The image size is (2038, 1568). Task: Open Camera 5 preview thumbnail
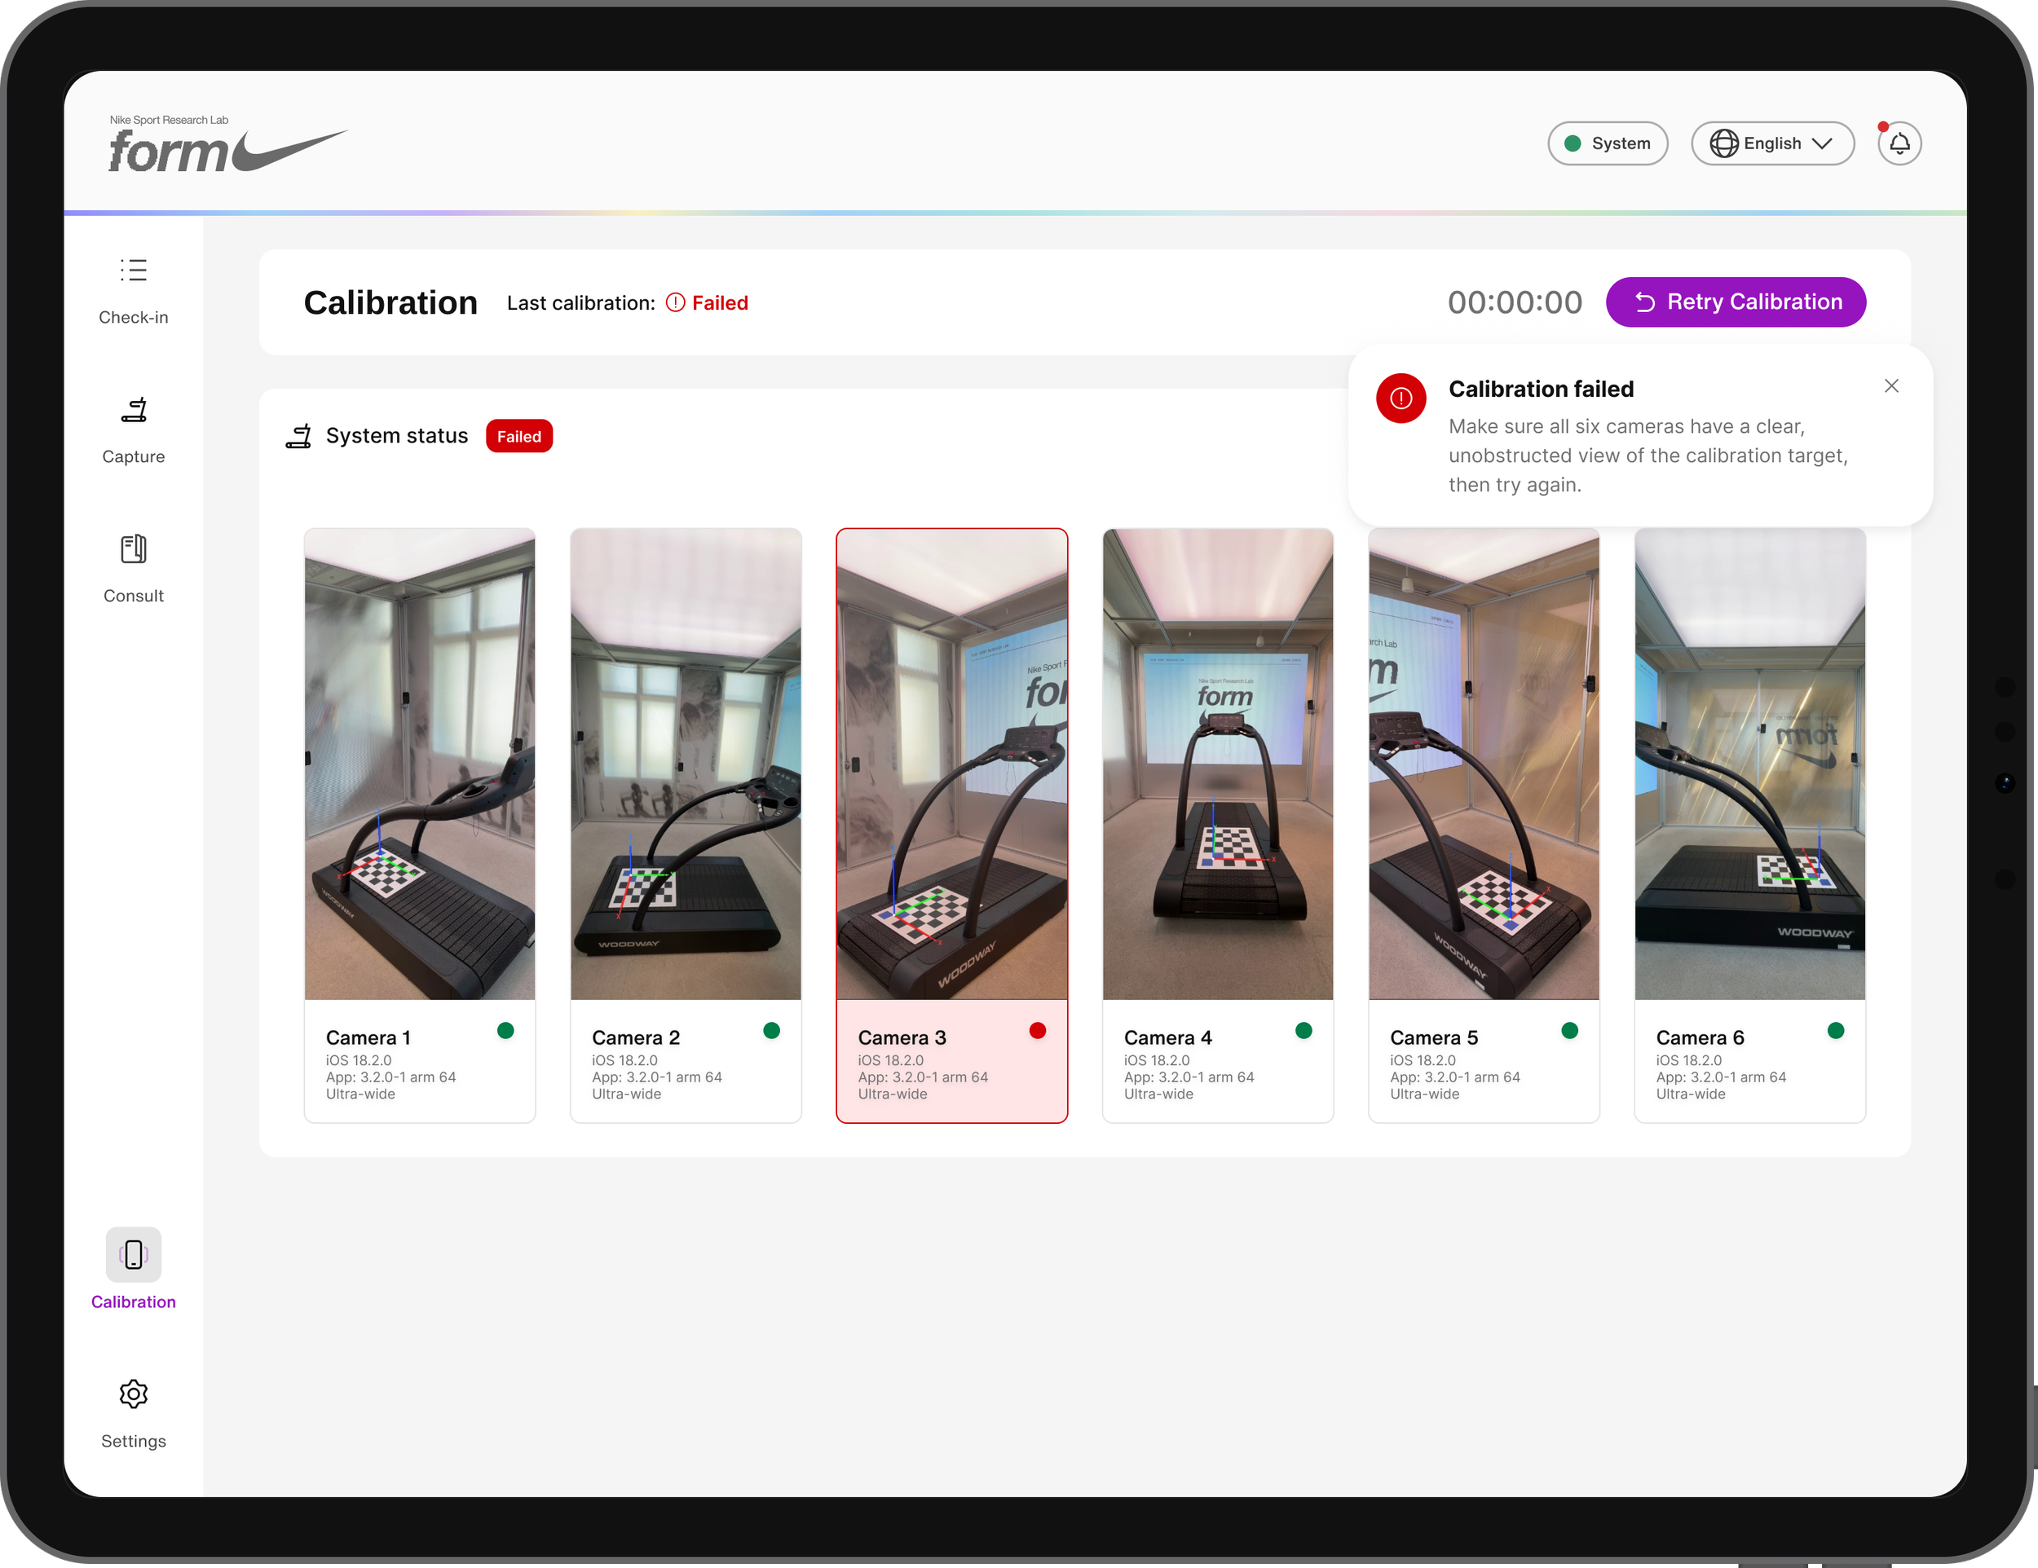[x=1484, y=764]
